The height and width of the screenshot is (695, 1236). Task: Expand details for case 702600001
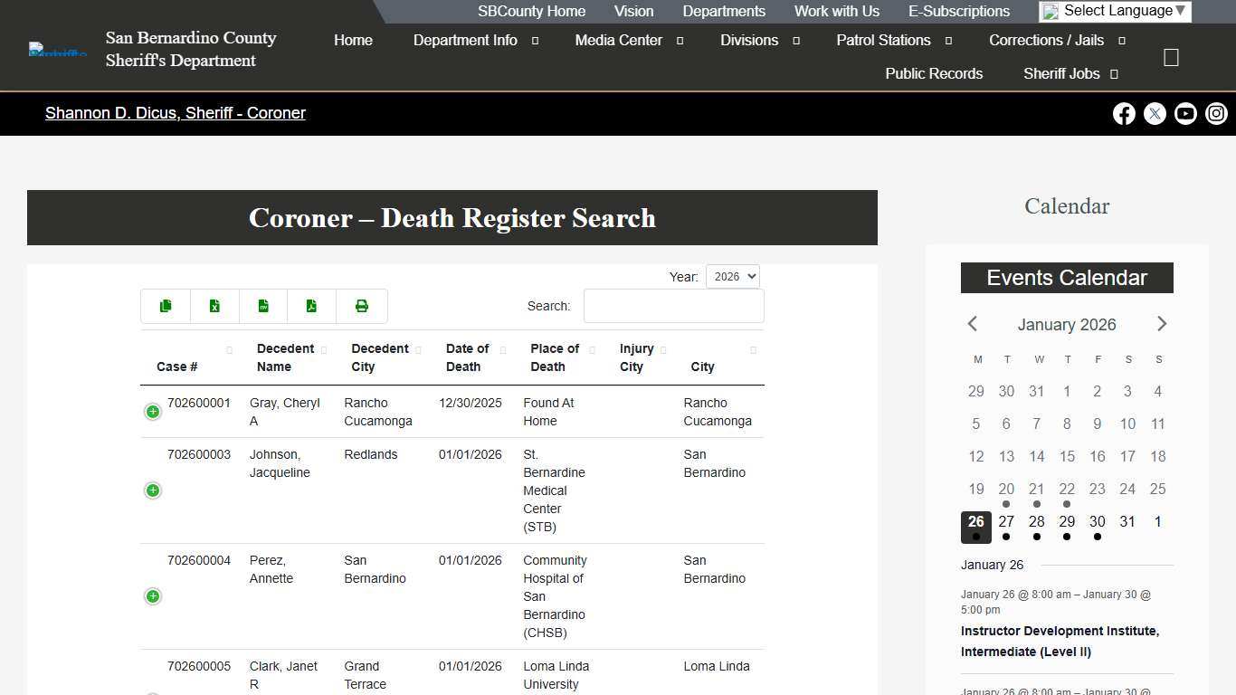click(x=152, y=412)
